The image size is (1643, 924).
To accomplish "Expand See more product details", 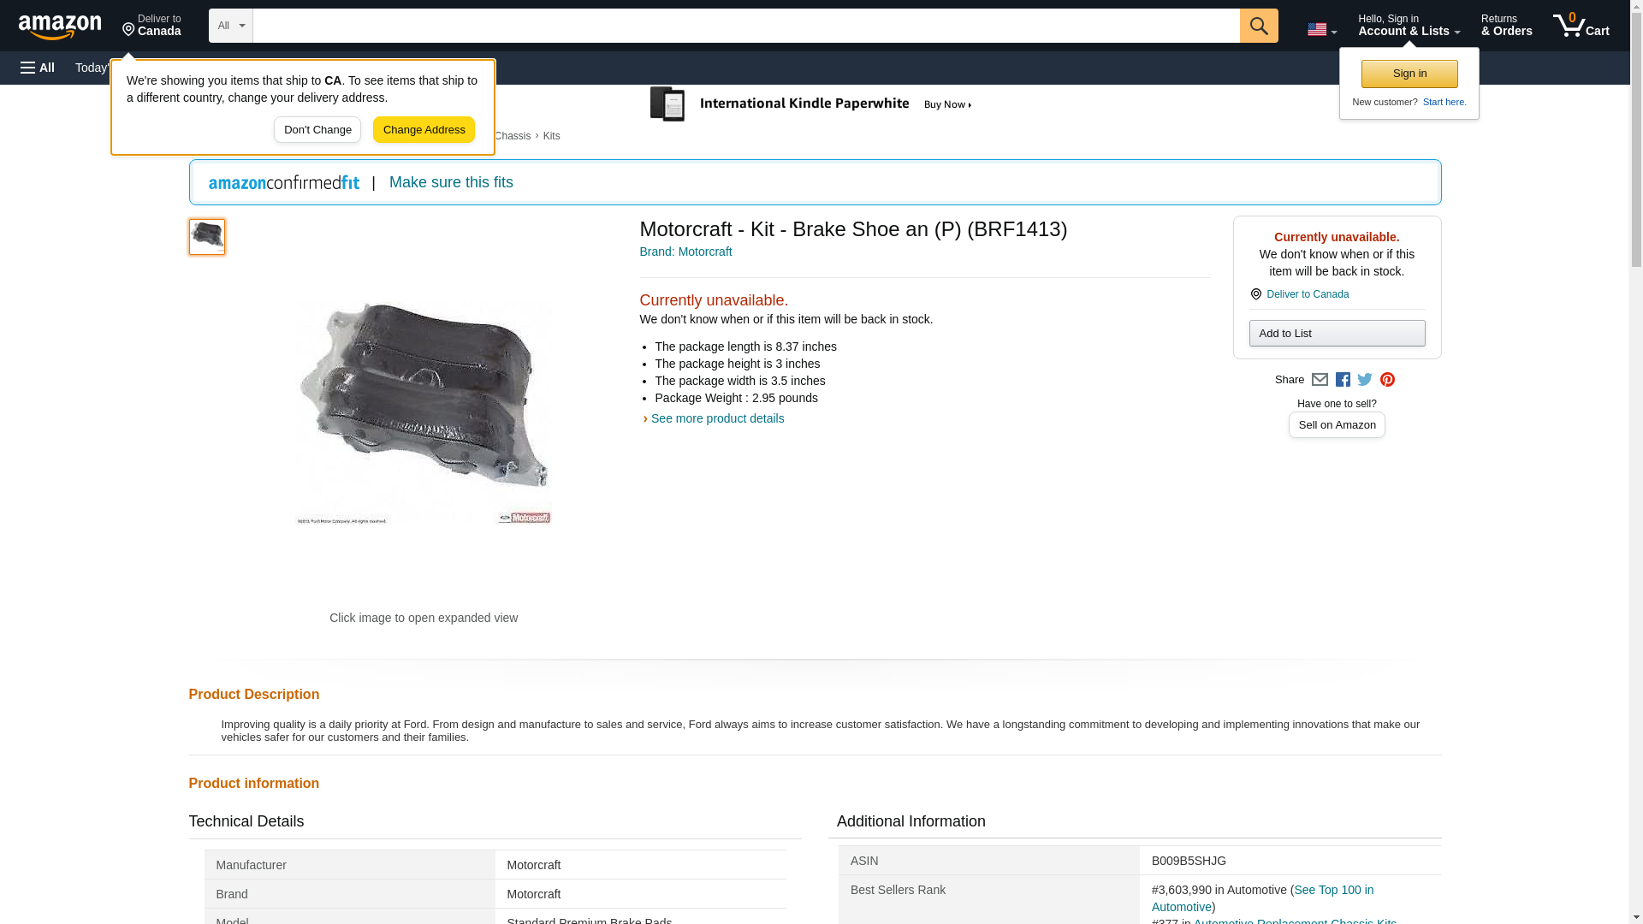I will click(716, 418).
